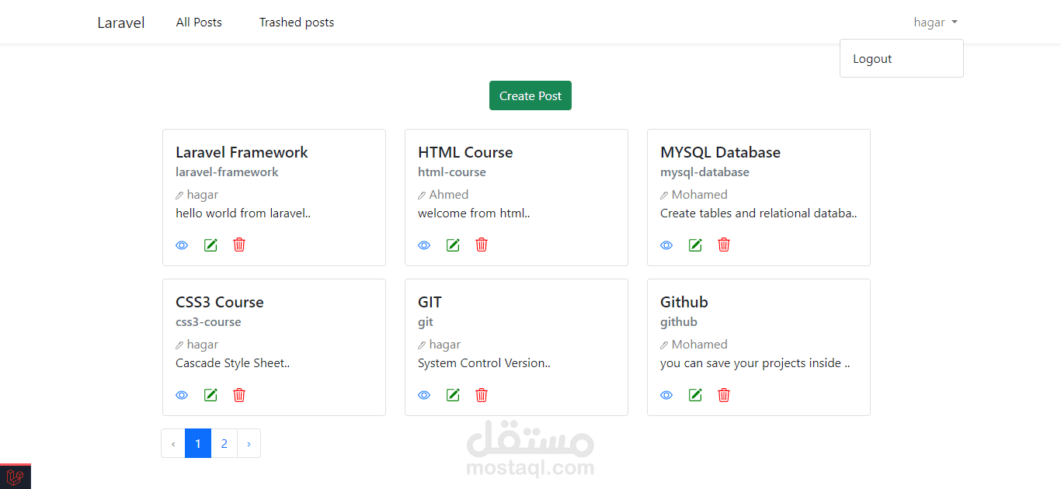Screen dimensions: 1061x489
Task: Click the GIT card title
Action: tap(430, 302)
